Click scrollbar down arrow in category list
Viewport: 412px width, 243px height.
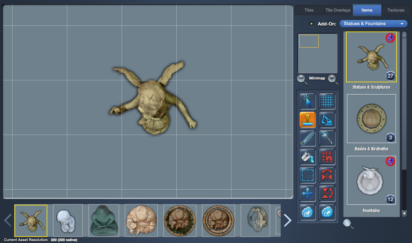[x=404, y=213]
